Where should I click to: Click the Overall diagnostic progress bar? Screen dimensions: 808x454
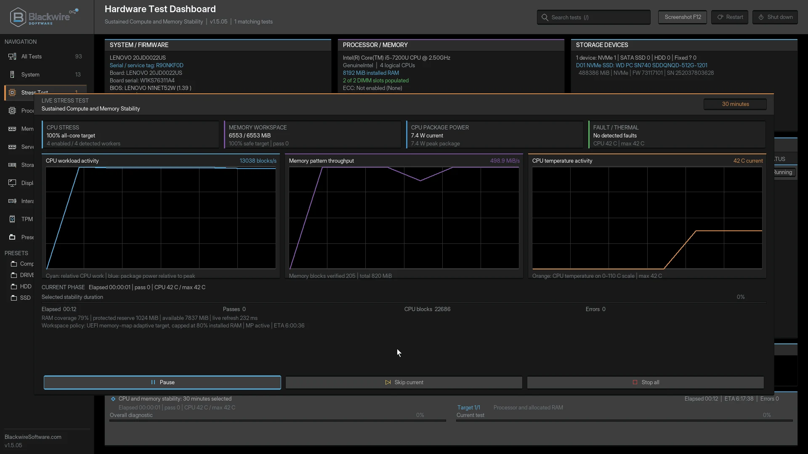click(x=278, y=420)
